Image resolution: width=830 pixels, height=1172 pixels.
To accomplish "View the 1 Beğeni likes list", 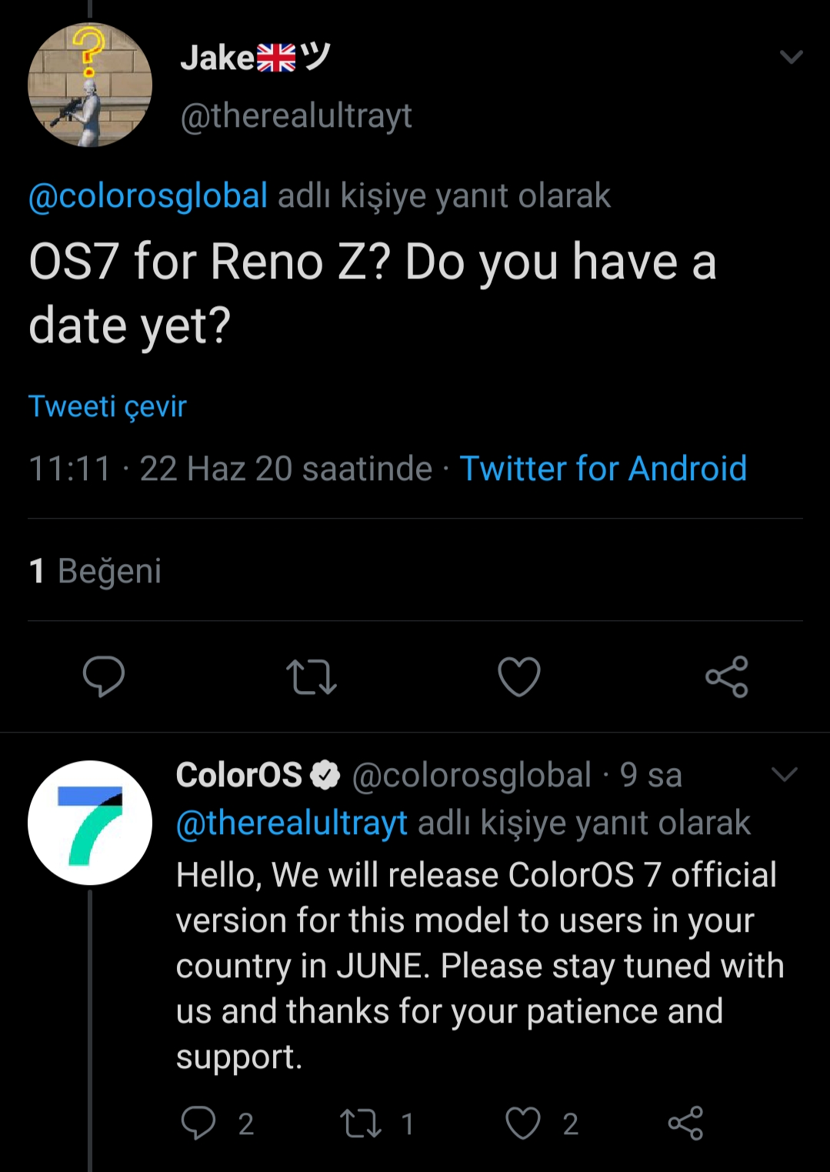I will click(x=95, y=571).
